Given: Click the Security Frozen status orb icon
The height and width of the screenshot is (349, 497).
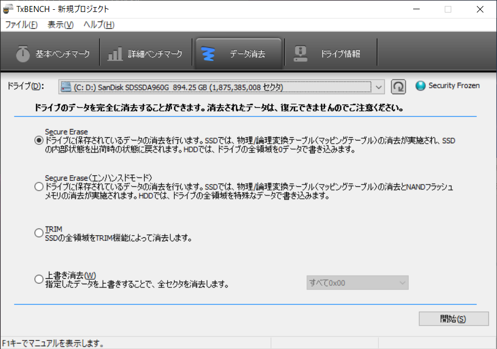Looking at the screenshot, I should [420, 85].
